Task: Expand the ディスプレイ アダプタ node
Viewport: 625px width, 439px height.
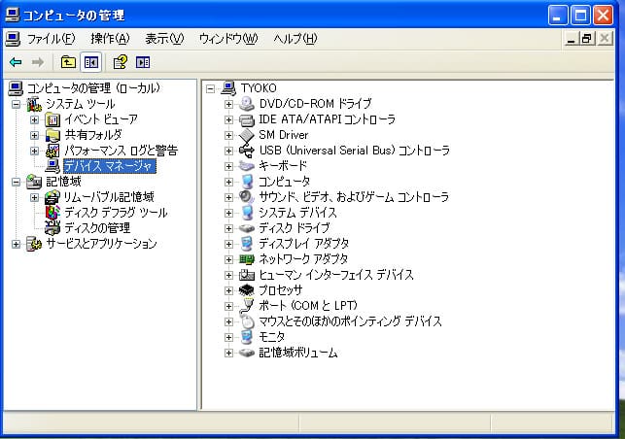Action: point(229,244)
